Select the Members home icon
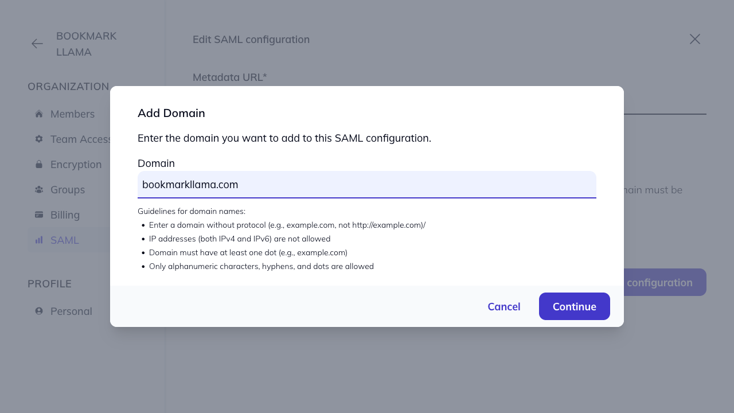The height and width of the screenshot is (413, 734). tap(38, 114)
